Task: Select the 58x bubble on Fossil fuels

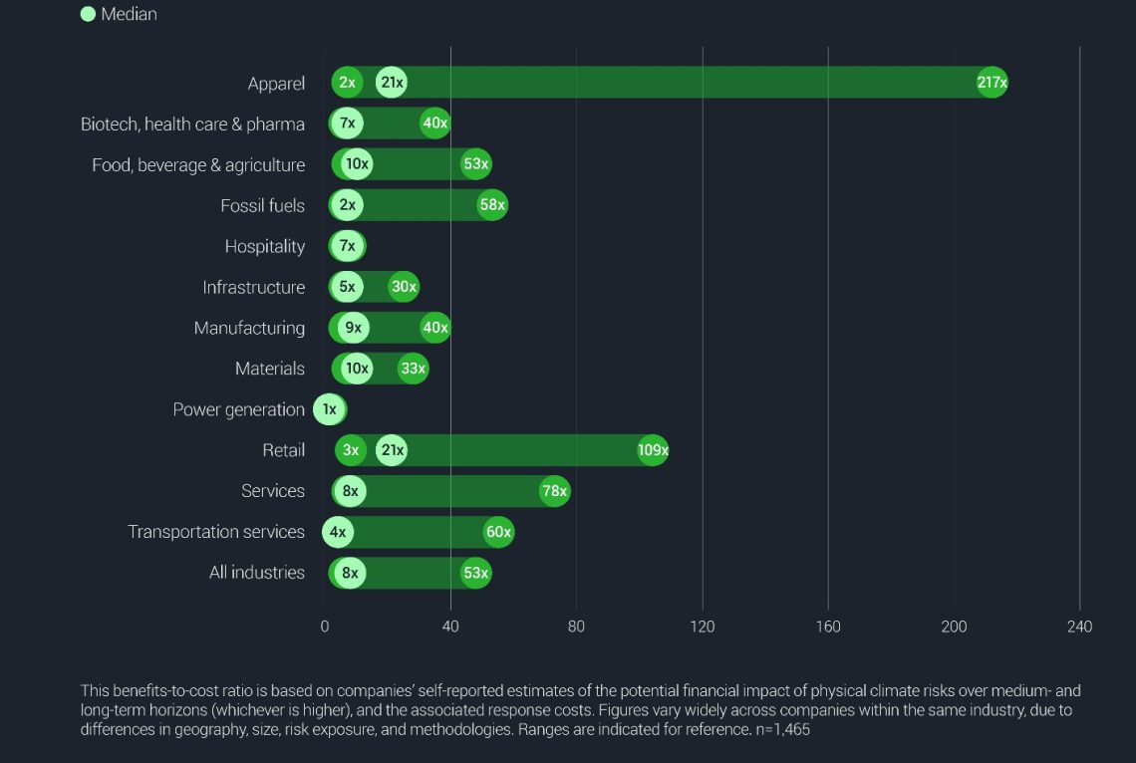Action: [492, 205]
